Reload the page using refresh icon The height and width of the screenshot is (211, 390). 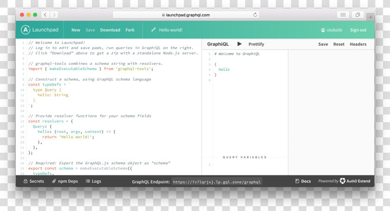(x=255, y=15)
